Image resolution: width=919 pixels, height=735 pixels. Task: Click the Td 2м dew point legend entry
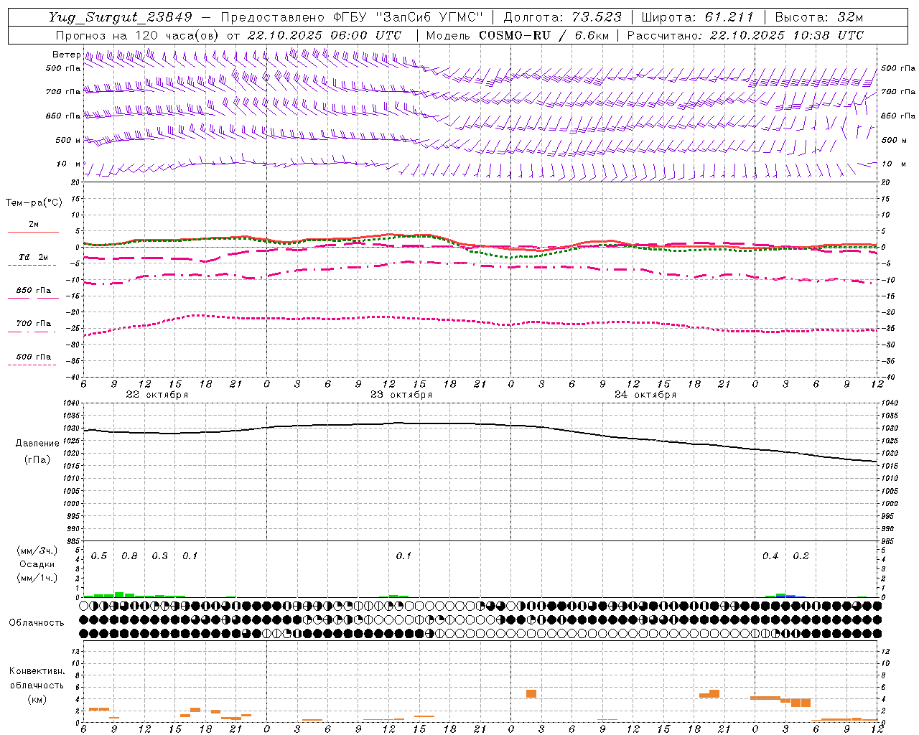33,257
